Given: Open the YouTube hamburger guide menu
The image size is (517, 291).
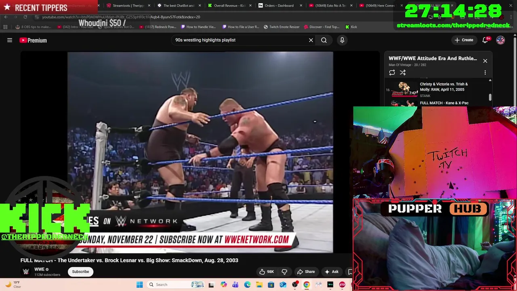Looking at the screenshot, I should [10, 40].
